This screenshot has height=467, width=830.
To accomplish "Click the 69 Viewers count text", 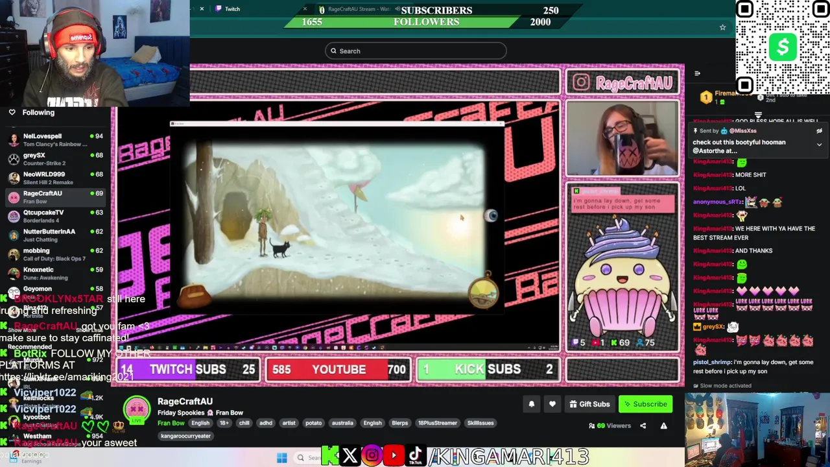I will (613, 425).
